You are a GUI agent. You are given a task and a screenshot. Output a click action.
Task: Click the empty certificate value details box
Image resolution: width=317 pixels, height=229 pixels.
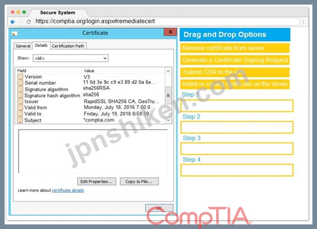click(x=93, y=151)
